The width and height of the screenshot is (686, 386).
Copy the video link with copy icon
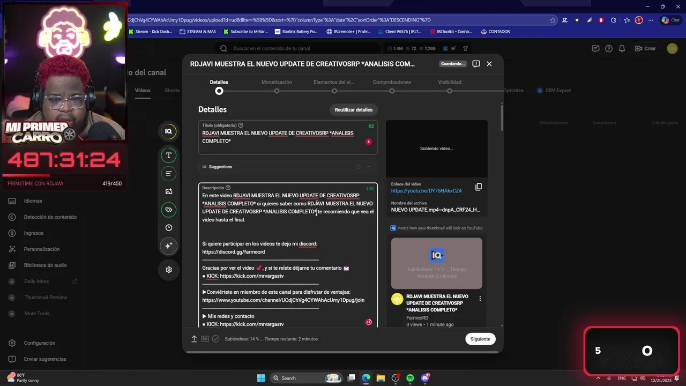pos(479,187)
